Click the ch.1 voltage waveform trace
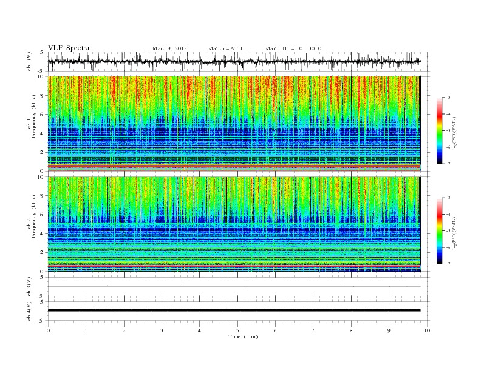Image resolution: width=481 pixels, height=371 pixels. [234, 61]
